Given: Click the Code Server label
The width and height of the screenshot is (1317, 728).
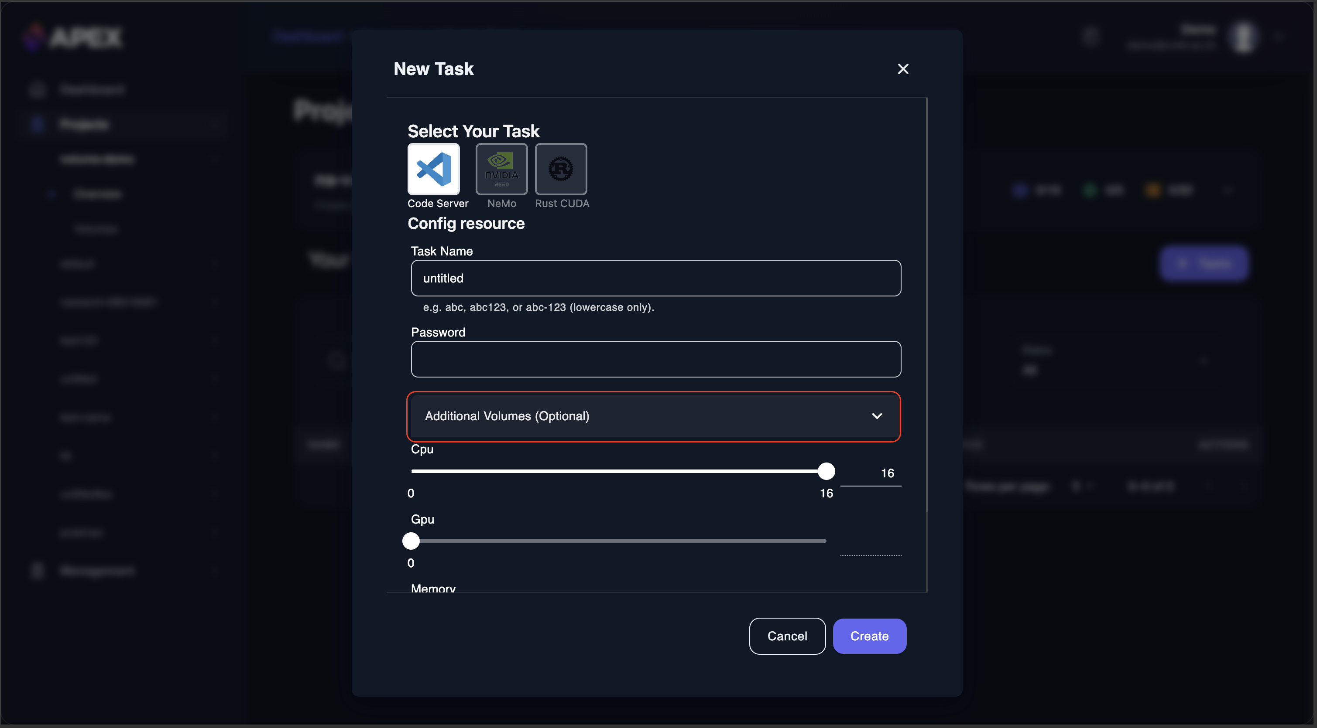Looking at the screenshot, I should [438, 204].
